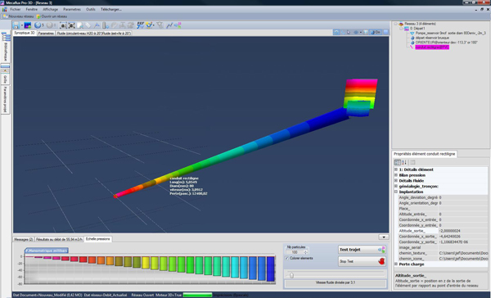Expand the Perte charge property group
The width and height of the screenshot is (491, 298).
point(396,264)
